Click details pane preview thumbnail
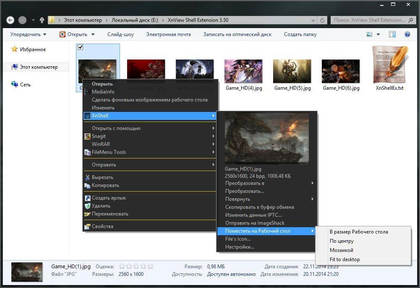 pos(27,272)
